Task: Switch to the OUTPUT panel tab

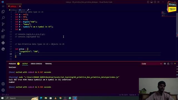Action: (x=25, y=64)
